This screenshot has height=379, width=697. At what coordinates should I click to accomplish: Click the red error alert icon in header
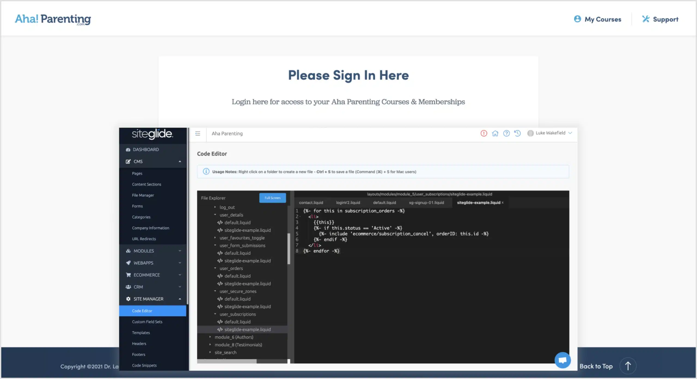point(484,133)
